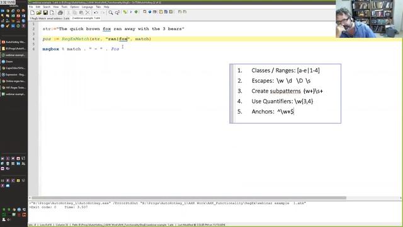
Task: Click the Redo arrow icon
Action: (x=103, y=13)
